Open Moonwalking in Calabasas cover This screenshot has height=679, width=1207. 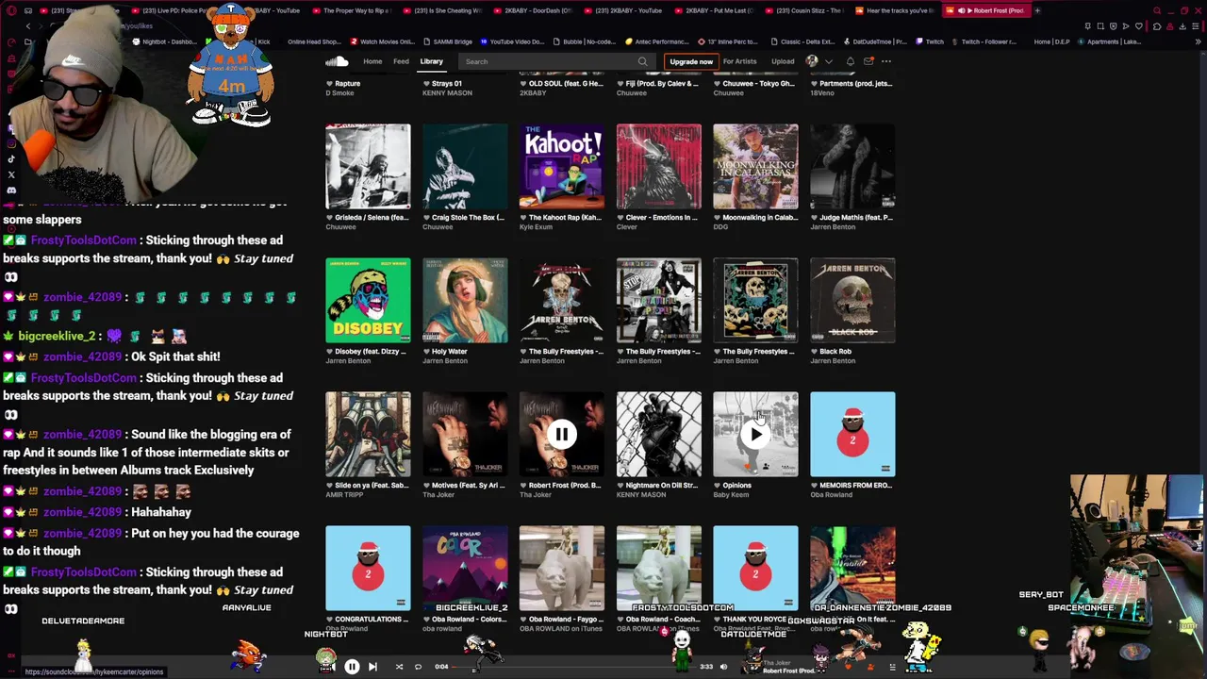click(755, 166)
